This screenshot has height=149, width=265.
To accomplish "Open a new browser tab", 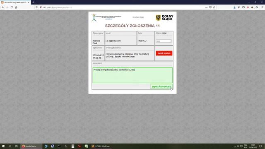I will 33,2.
